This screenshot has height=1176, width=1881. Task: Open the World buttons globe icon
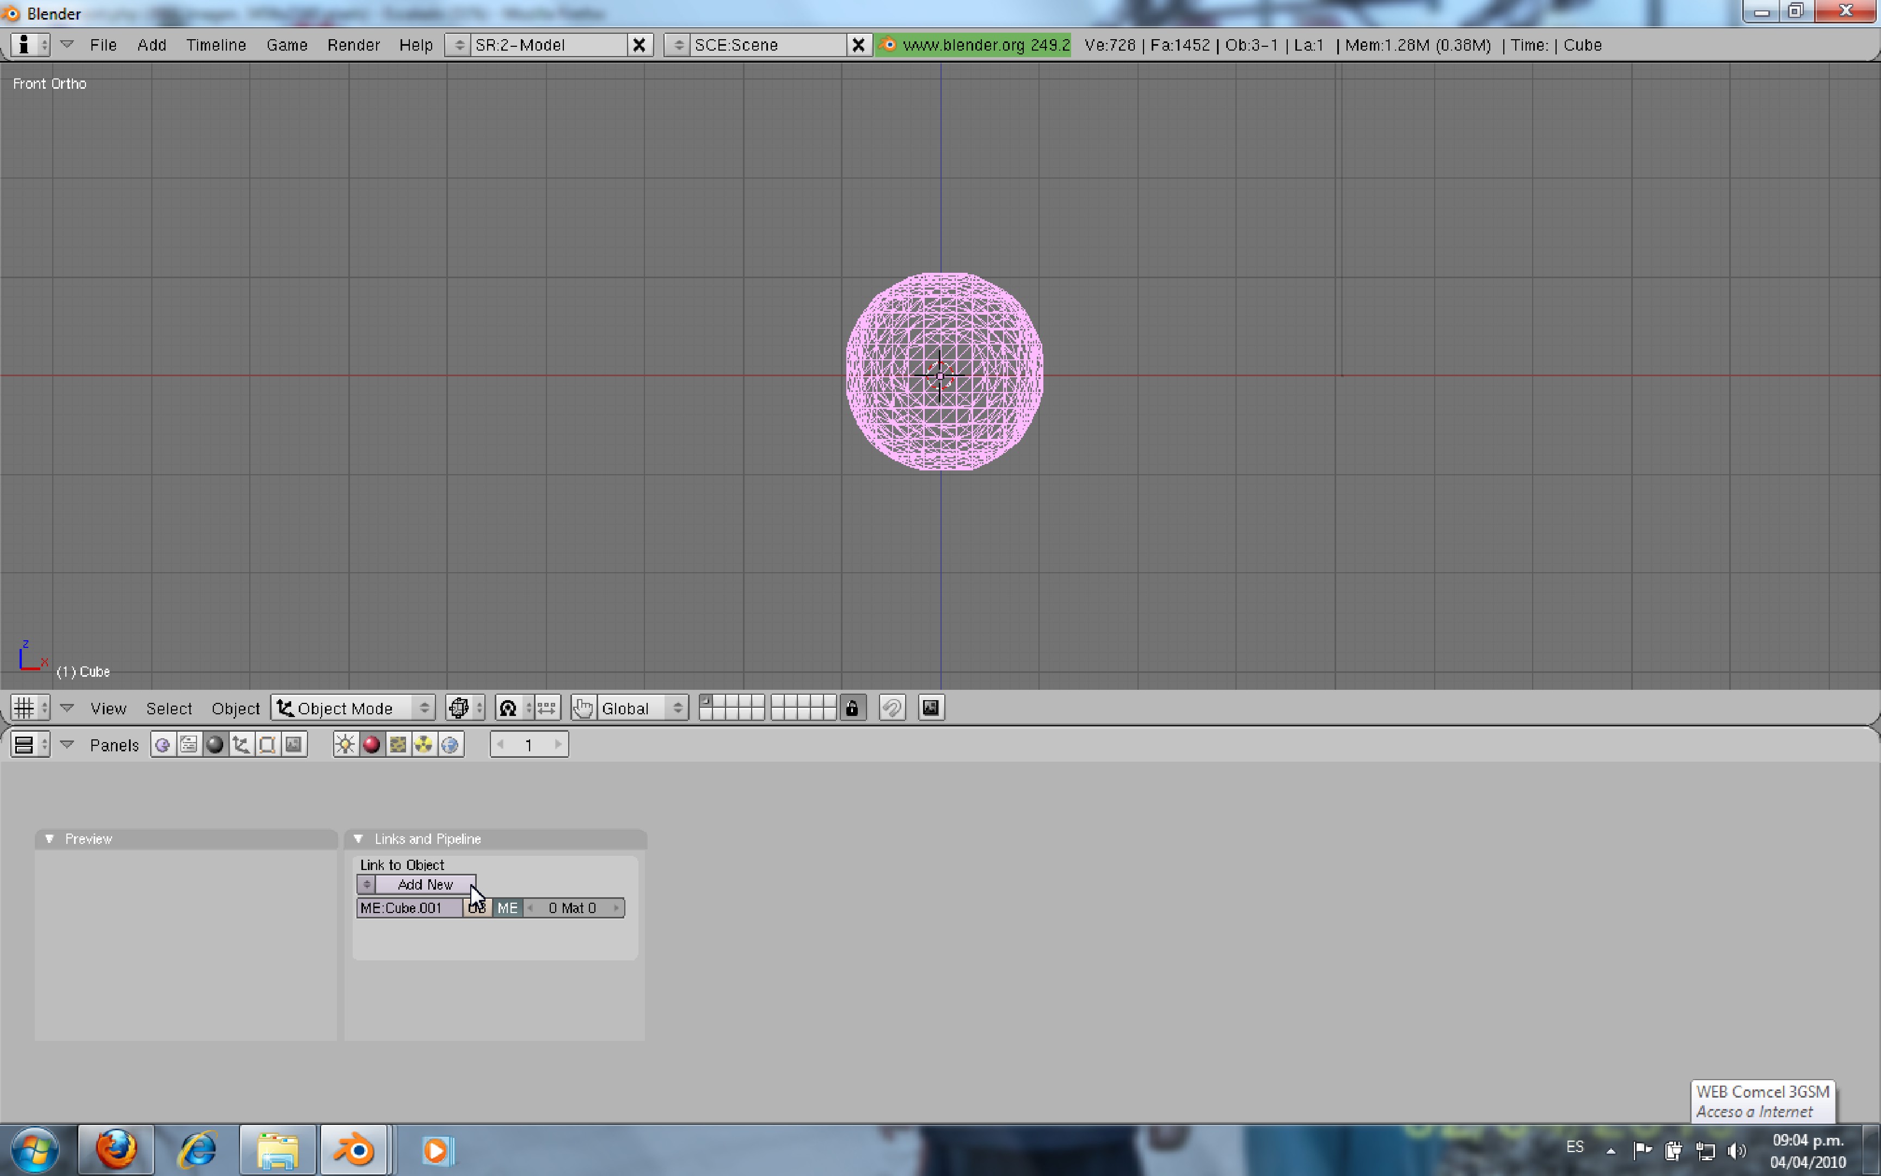pyautogui.click(x=450, y=744)
